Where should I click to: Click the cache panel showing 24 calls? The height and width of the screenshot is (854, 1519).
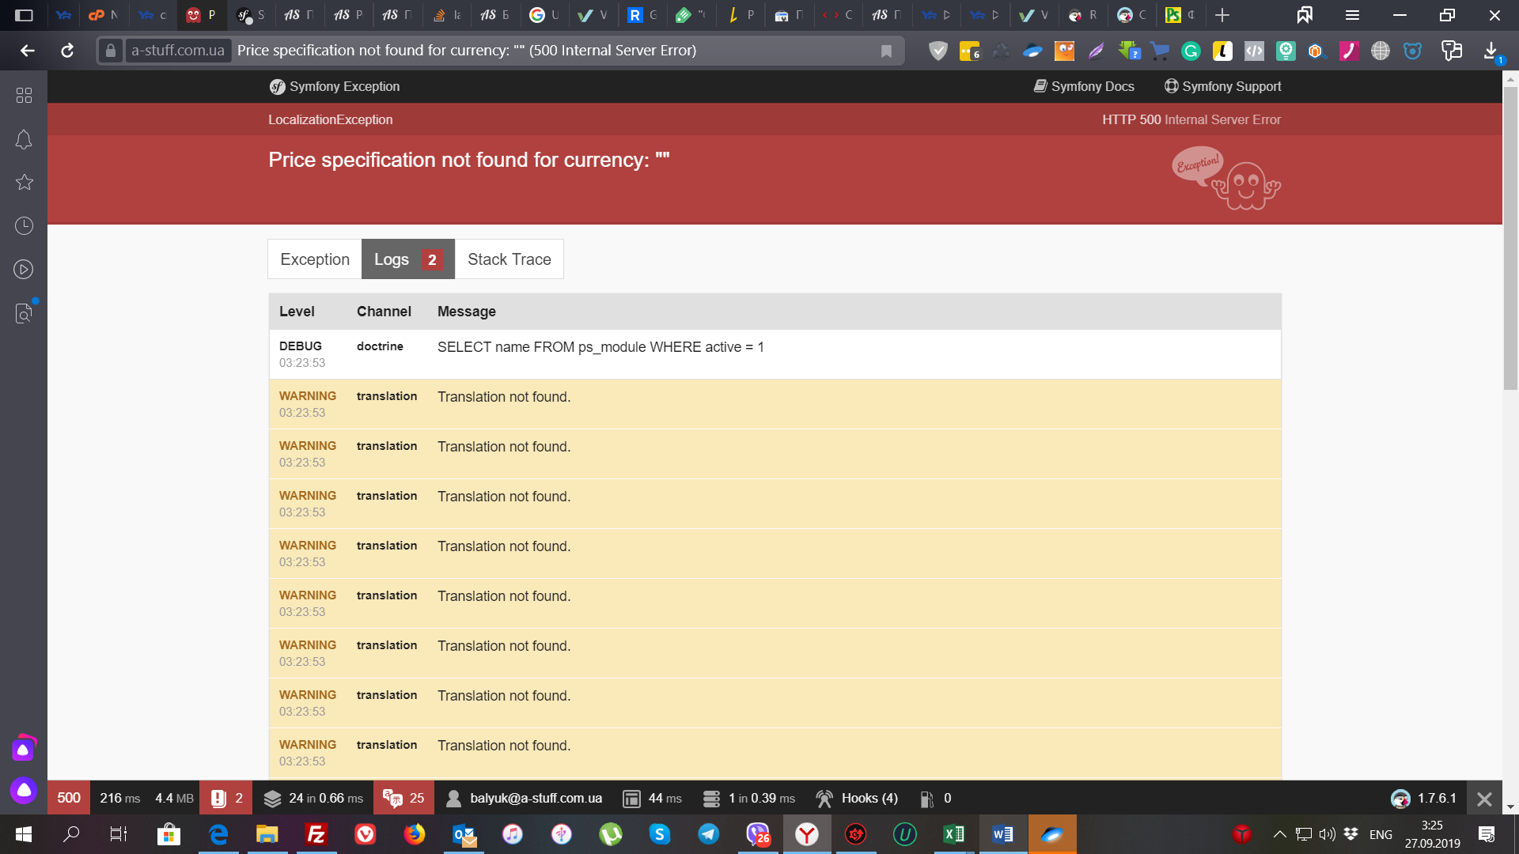315,798
